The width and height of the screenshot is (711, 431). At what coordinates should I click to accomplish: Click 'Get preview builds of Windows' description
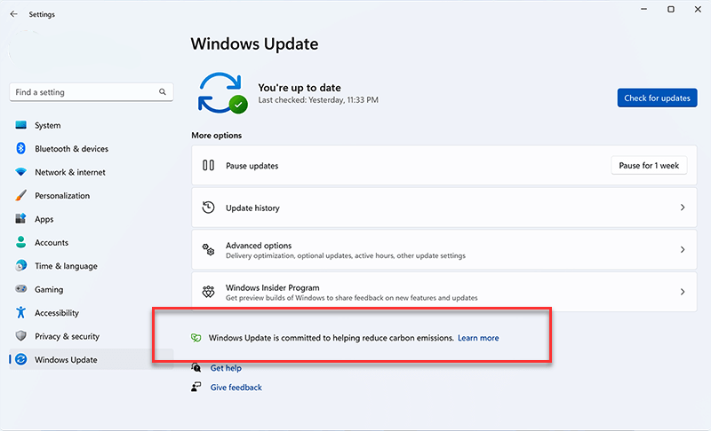pos(351,298)
